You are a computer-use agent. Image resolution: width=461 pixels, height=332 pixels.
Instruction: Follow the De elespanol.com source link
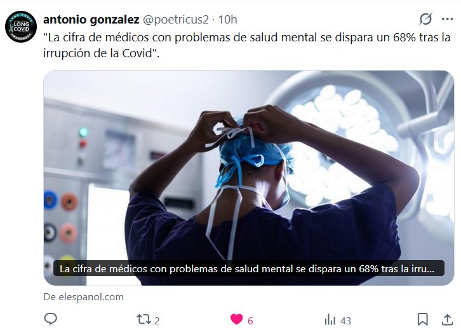(83, 296)
